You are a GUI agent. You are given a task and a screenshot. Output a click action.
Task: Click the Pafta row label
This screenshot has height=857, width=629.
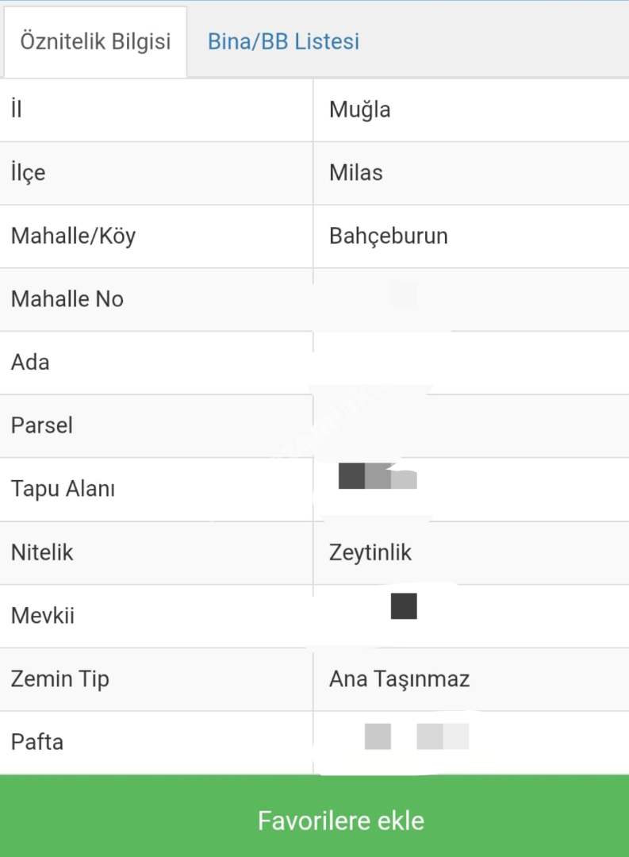pyautogui.click(x=37, y=743)
